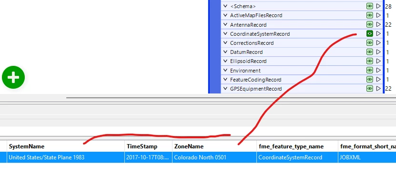This screenshot has height=177, width=396.
Task: Toggle inspection eye for Environment port
Action: 369,70
